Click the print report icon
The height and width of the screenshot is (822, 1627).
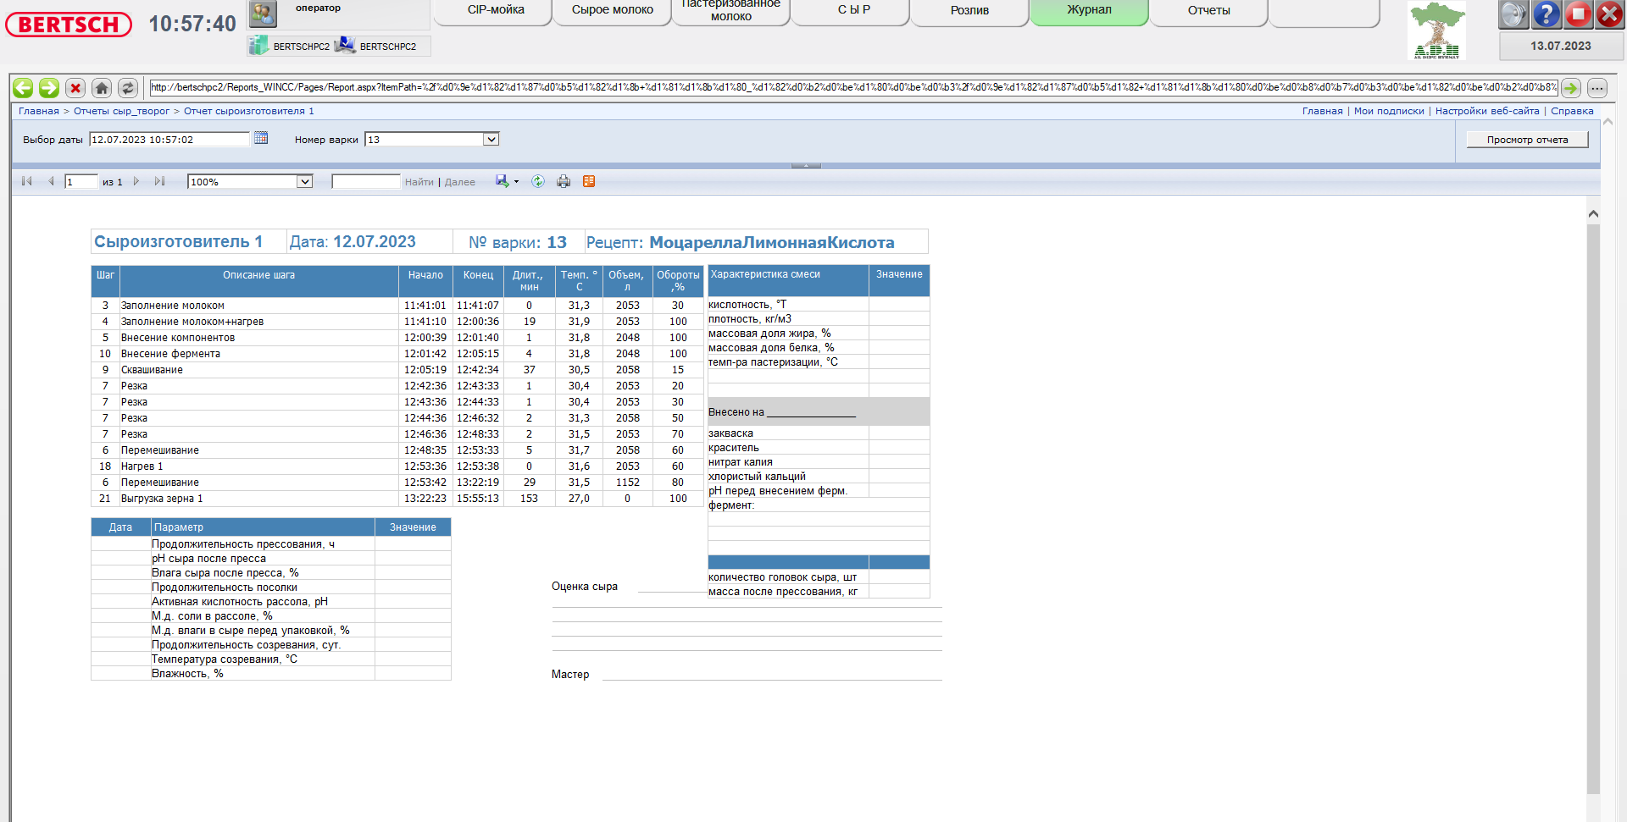tap(564, 181)
